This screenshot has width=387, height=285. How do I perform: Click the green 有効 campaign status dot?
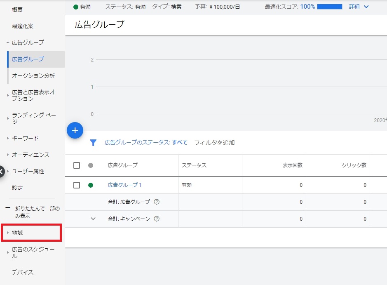(x=76, y=7)
